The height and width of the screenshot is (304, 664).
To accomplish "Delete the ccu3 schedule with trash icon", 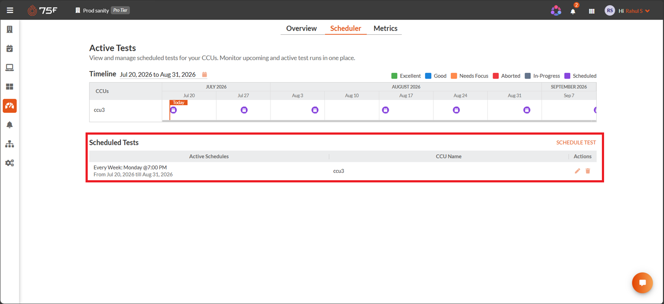I will pyautogui.click(x=588, y=171).
